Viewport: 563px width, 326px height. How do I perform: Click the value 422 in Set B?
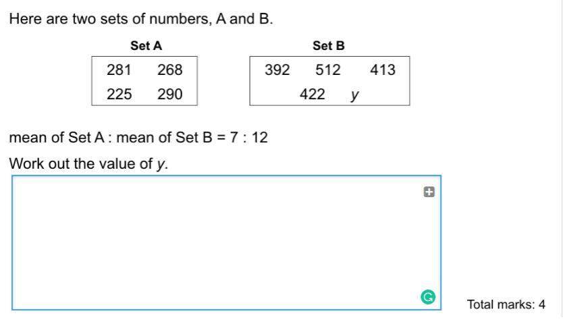click(x=313, y=94)
